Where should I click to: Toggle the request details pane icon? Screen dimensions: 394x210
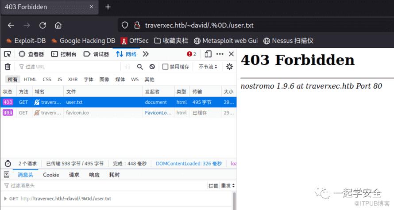tap(7, 174)
